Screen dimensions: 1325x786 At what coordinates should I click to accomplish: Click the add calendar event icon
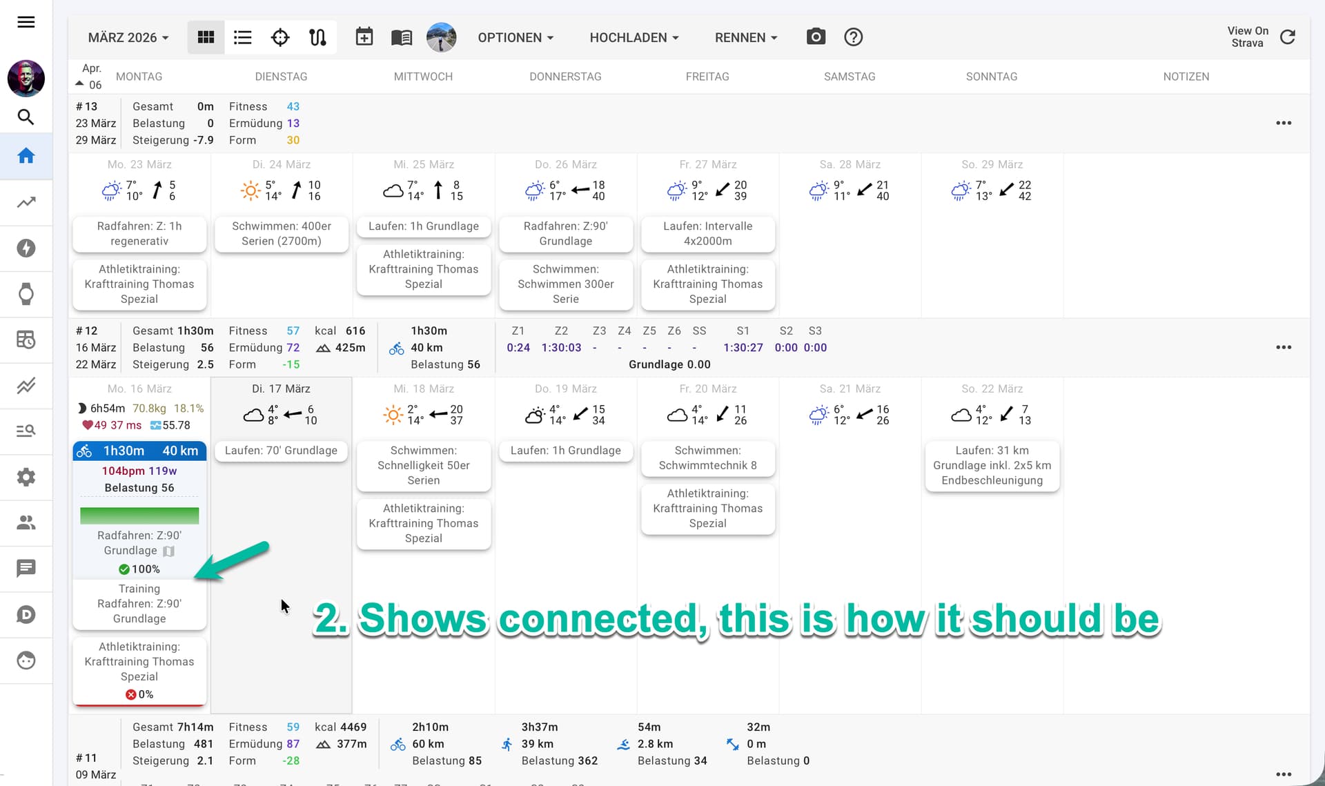pyautogui.click(x=364, y=37)
